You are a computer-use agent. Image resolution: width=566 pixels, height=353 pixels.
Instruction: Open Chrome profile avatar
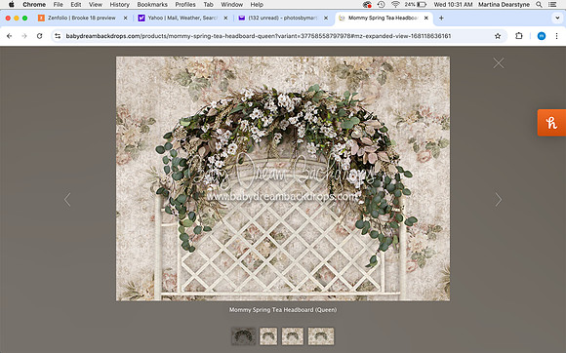coord(542,36)
